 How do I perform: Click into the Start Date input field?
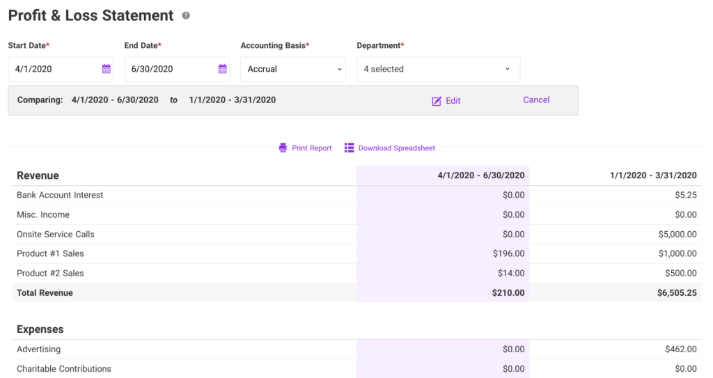(x=52, y=69)
